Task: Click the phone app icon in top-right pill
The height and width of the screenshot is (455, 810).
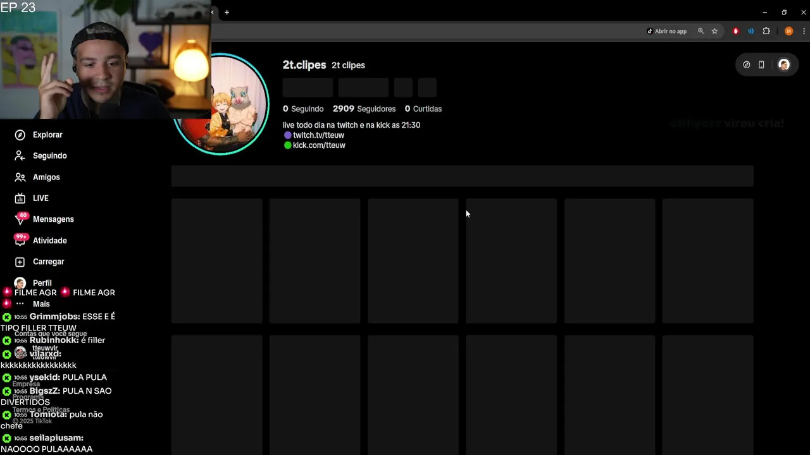Action: click(761, 64)
